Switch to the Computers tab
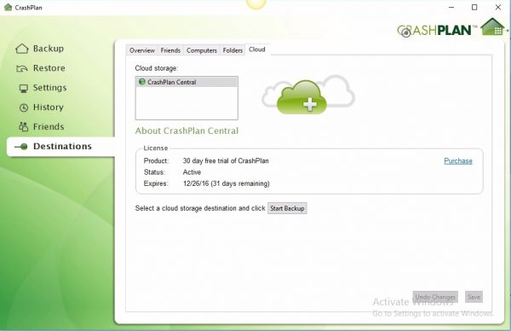 point(202,50)
